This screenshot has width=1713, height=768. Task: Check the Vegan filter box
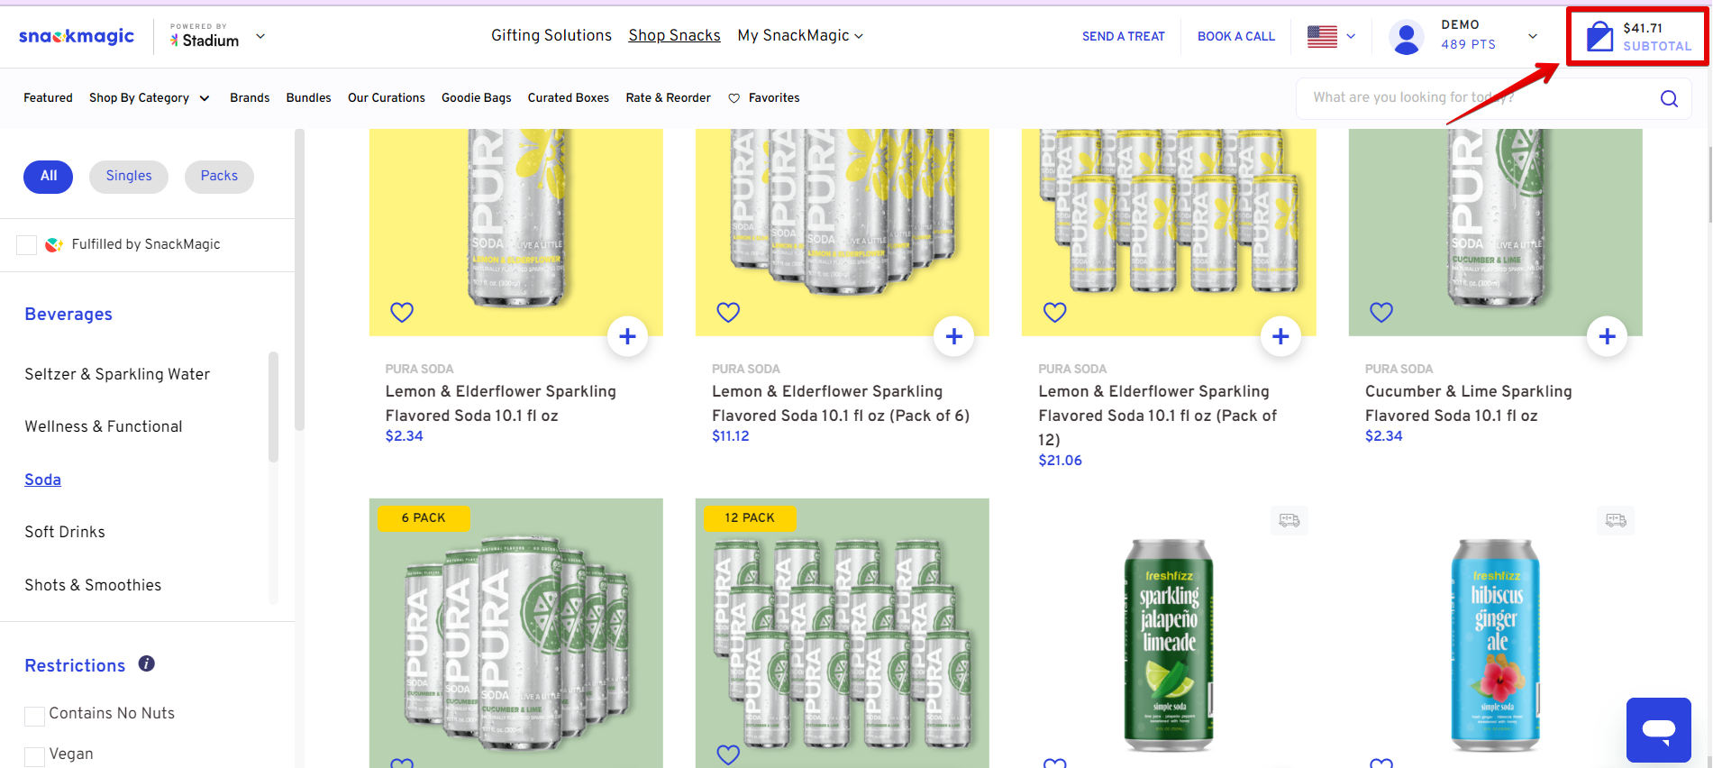(x=34, y=756)
